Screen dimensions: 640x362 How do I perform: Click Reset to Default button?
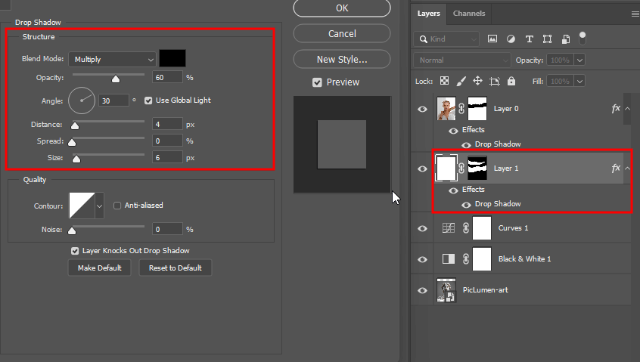(176, 268)
